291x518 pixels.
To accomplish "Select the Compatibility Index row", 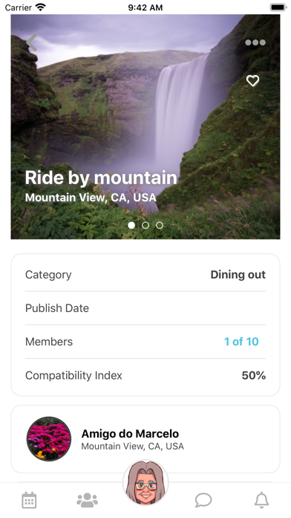I will (x=145, y=375).
